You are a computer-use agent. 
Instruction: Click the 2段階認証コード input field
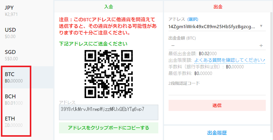coord(217,91)
